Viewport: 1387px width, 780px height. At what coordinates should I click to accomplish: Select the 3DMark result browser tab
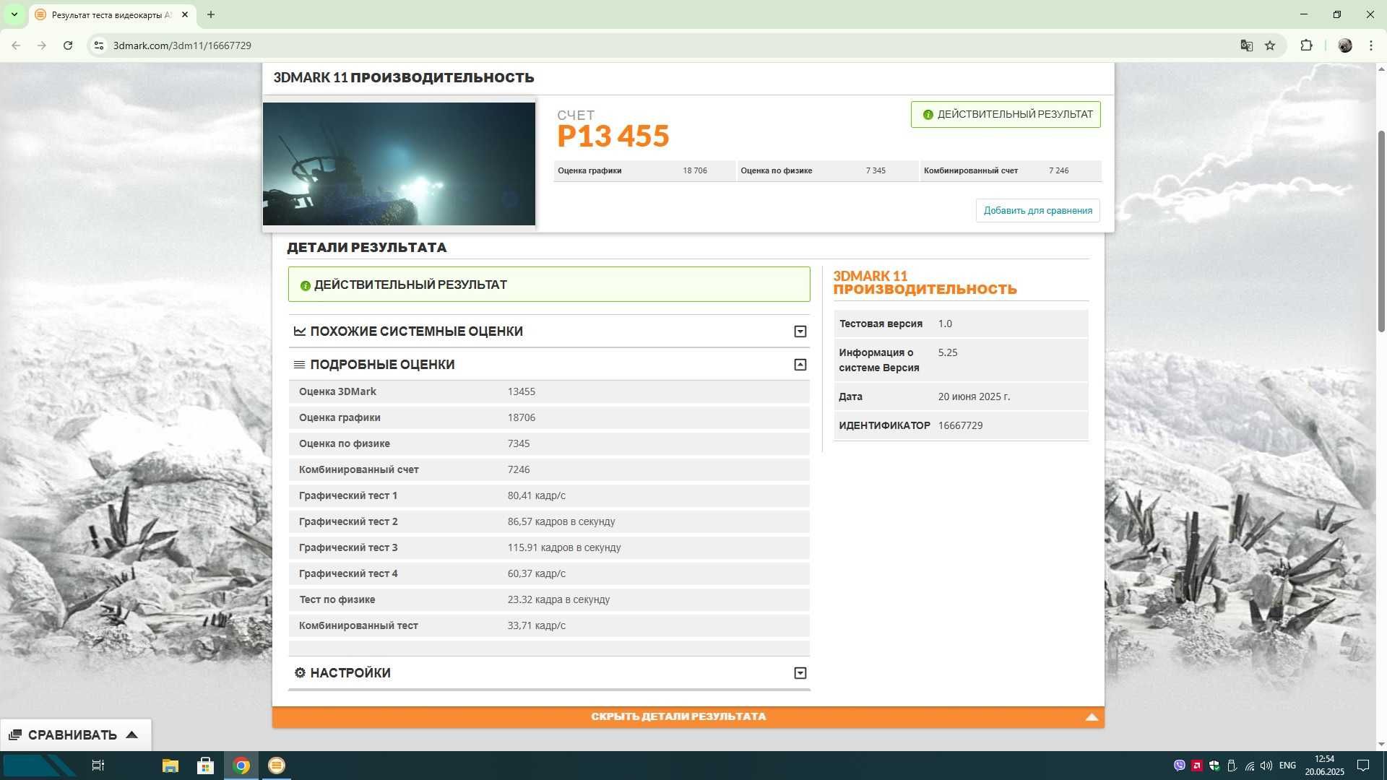tap(112, 14)
